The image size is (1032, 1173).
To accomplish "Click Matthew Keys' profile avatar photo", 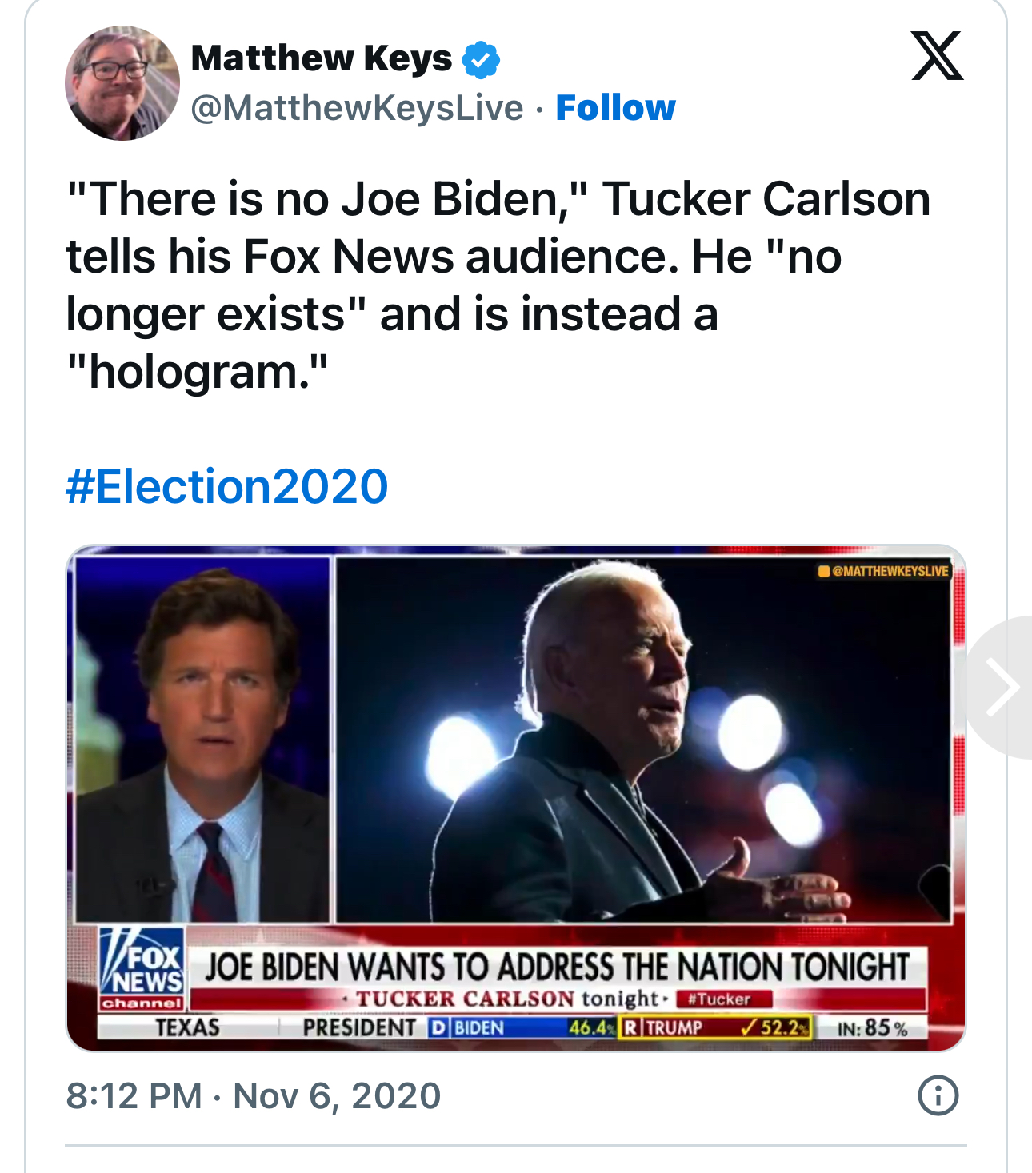I will pos(122,83).
